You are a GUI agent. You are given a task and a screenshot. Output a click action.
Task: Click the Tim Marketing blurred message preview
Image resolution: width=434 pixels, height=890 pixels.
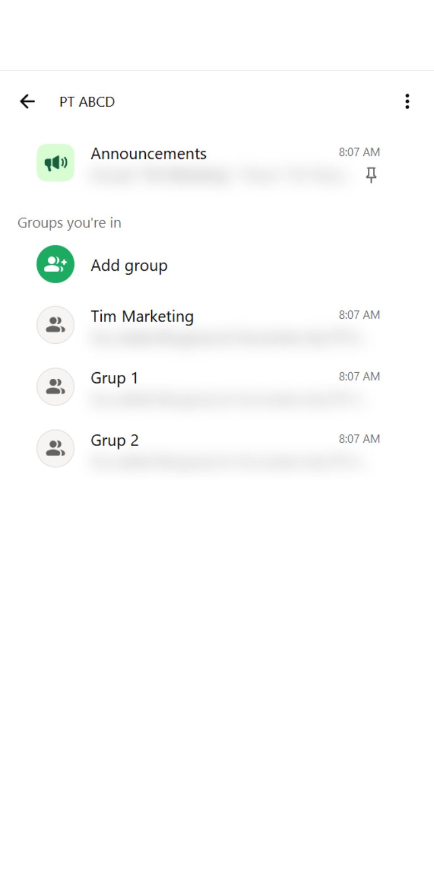pos(225,338)
